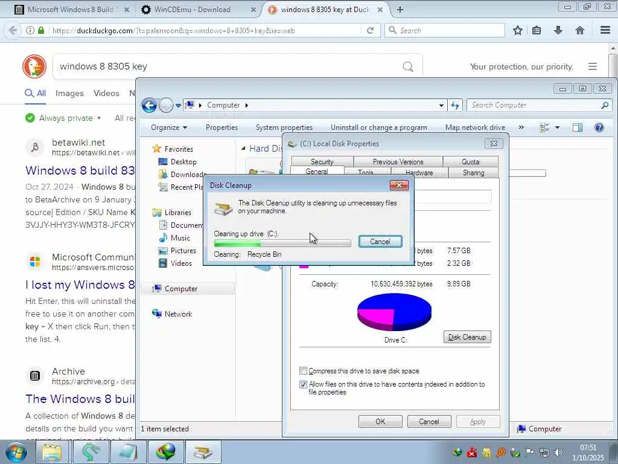618x464 pixels.
Task: Open the browser downloads arrow icon
Action: click(x=558, y=30)
